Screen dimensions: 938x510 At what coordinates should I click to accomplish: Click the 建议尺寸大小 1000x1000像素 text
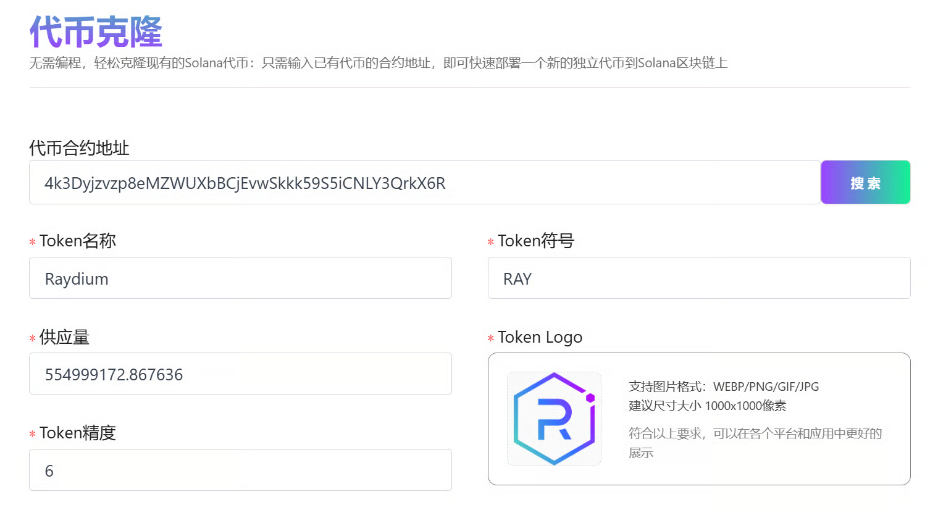click(707, 406)
